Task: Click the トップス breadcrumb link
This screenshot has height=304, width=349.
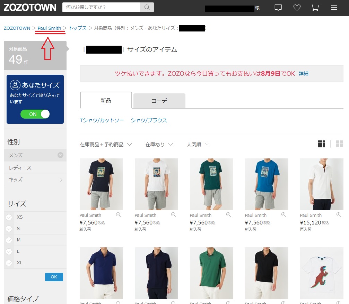Action: (x=78, y=28)
